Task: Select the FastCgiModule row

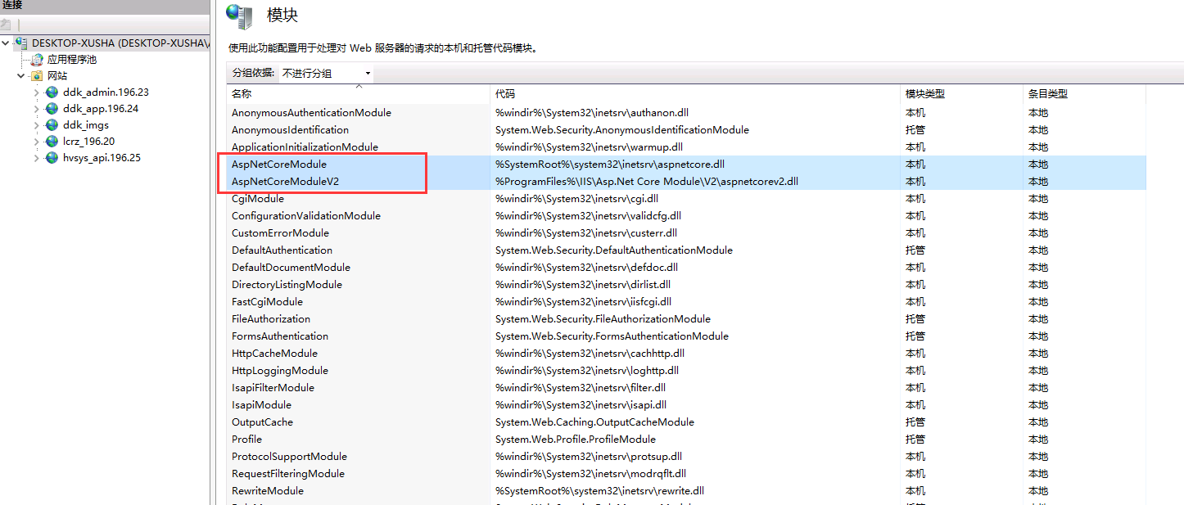Action: (x=686, y=302)
